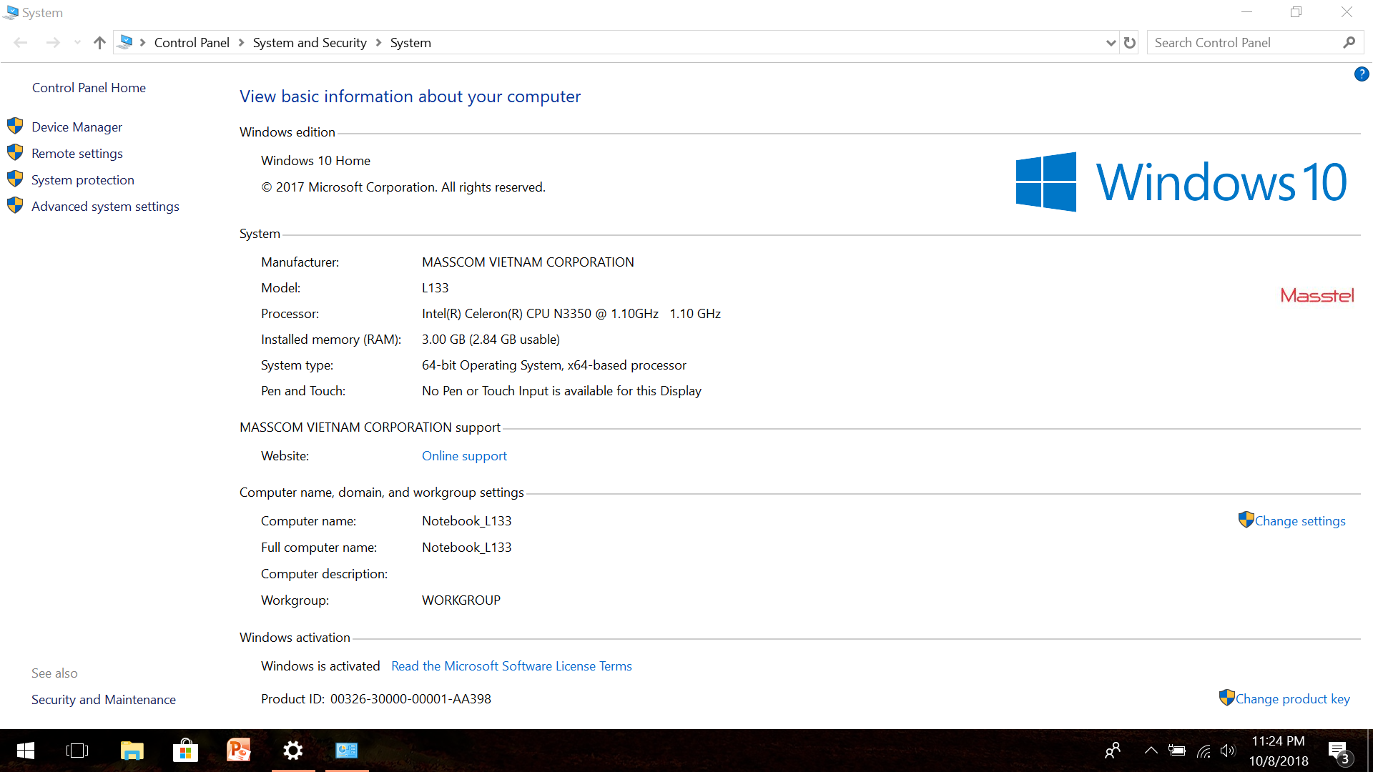1373x772 pixels.
Task: Click the battery status tray icon
Action: [x=1176, y=751]
